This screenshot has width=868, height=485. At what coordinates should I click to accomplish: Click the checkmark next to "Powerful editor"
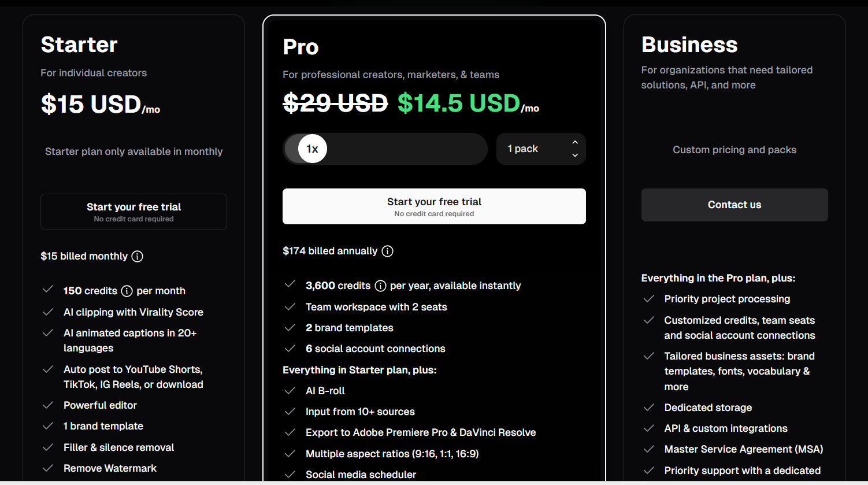tap(48, 405)
